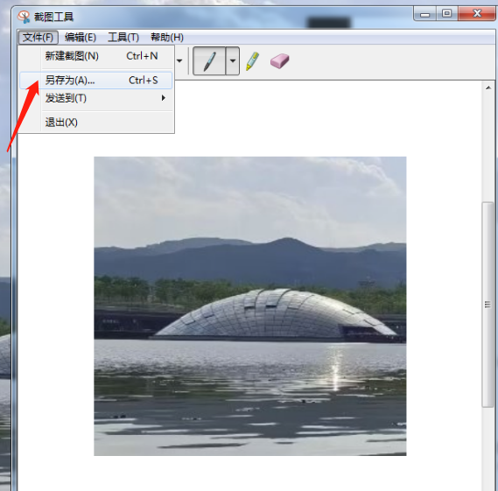
Task: Open the pen options dropdown arrow
Action: pos(233,61)
